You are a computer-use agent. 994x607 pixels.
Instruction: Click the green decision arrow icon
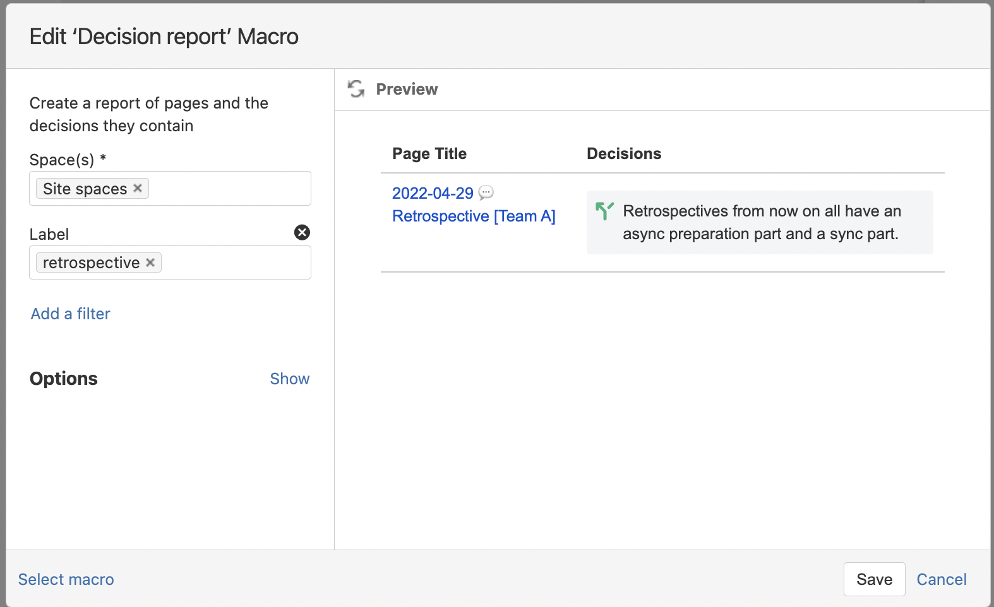(604, 211)
